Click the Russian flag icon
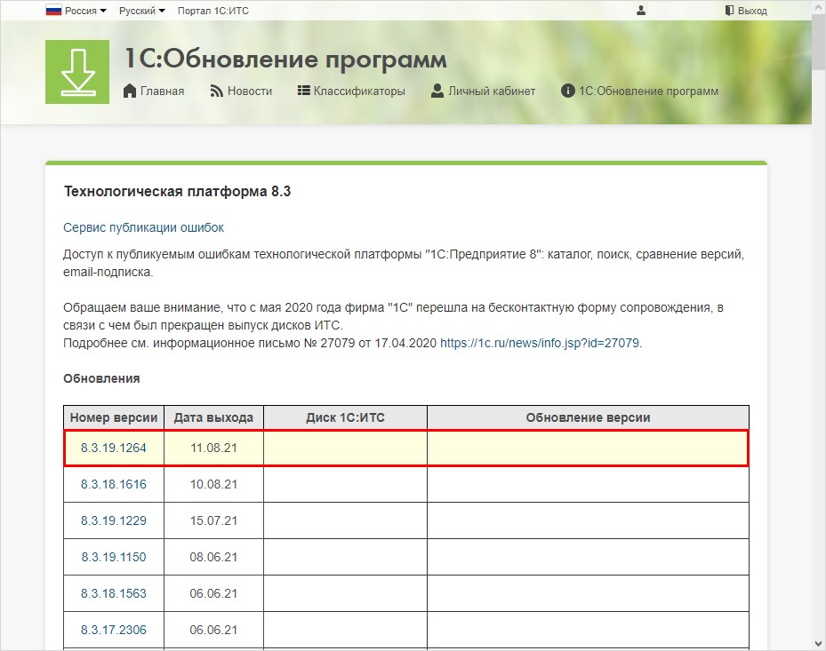The image size is (826, 651). pyautogui.click(x=53, y=11)
